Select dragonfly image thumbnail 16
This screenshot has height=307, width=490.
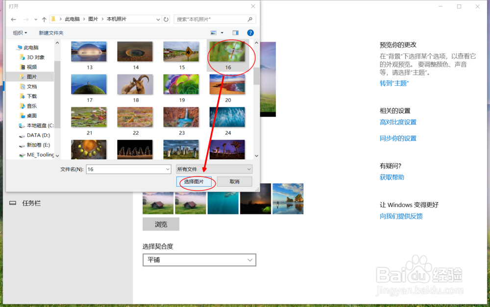click(x=227, y=51)
